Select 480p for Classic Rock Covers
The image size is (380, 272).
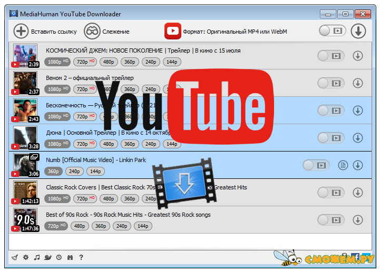click(x=109, y=199)
